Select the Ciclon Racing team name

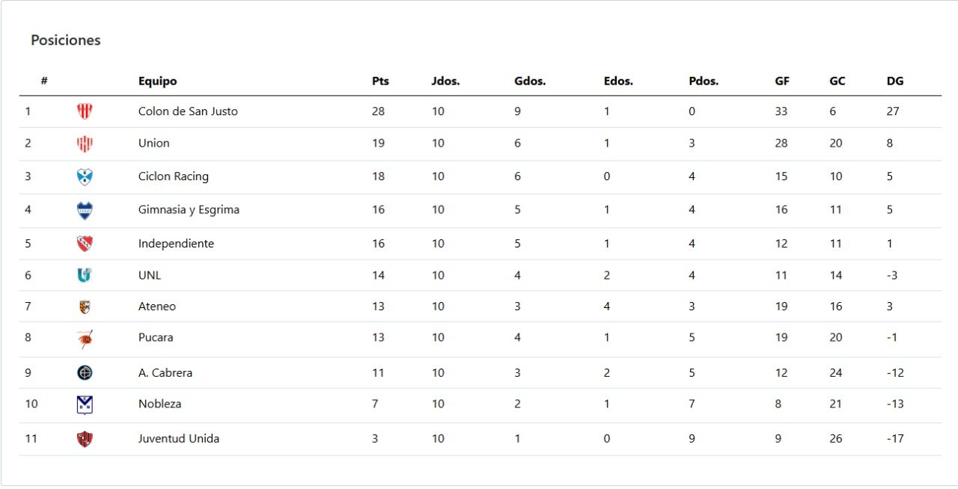[174, 177]
